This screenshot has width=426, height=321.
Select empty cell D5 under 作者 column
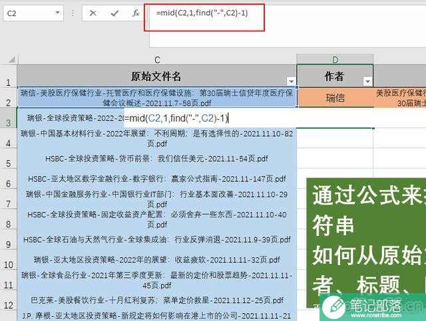tap(335, 159)
